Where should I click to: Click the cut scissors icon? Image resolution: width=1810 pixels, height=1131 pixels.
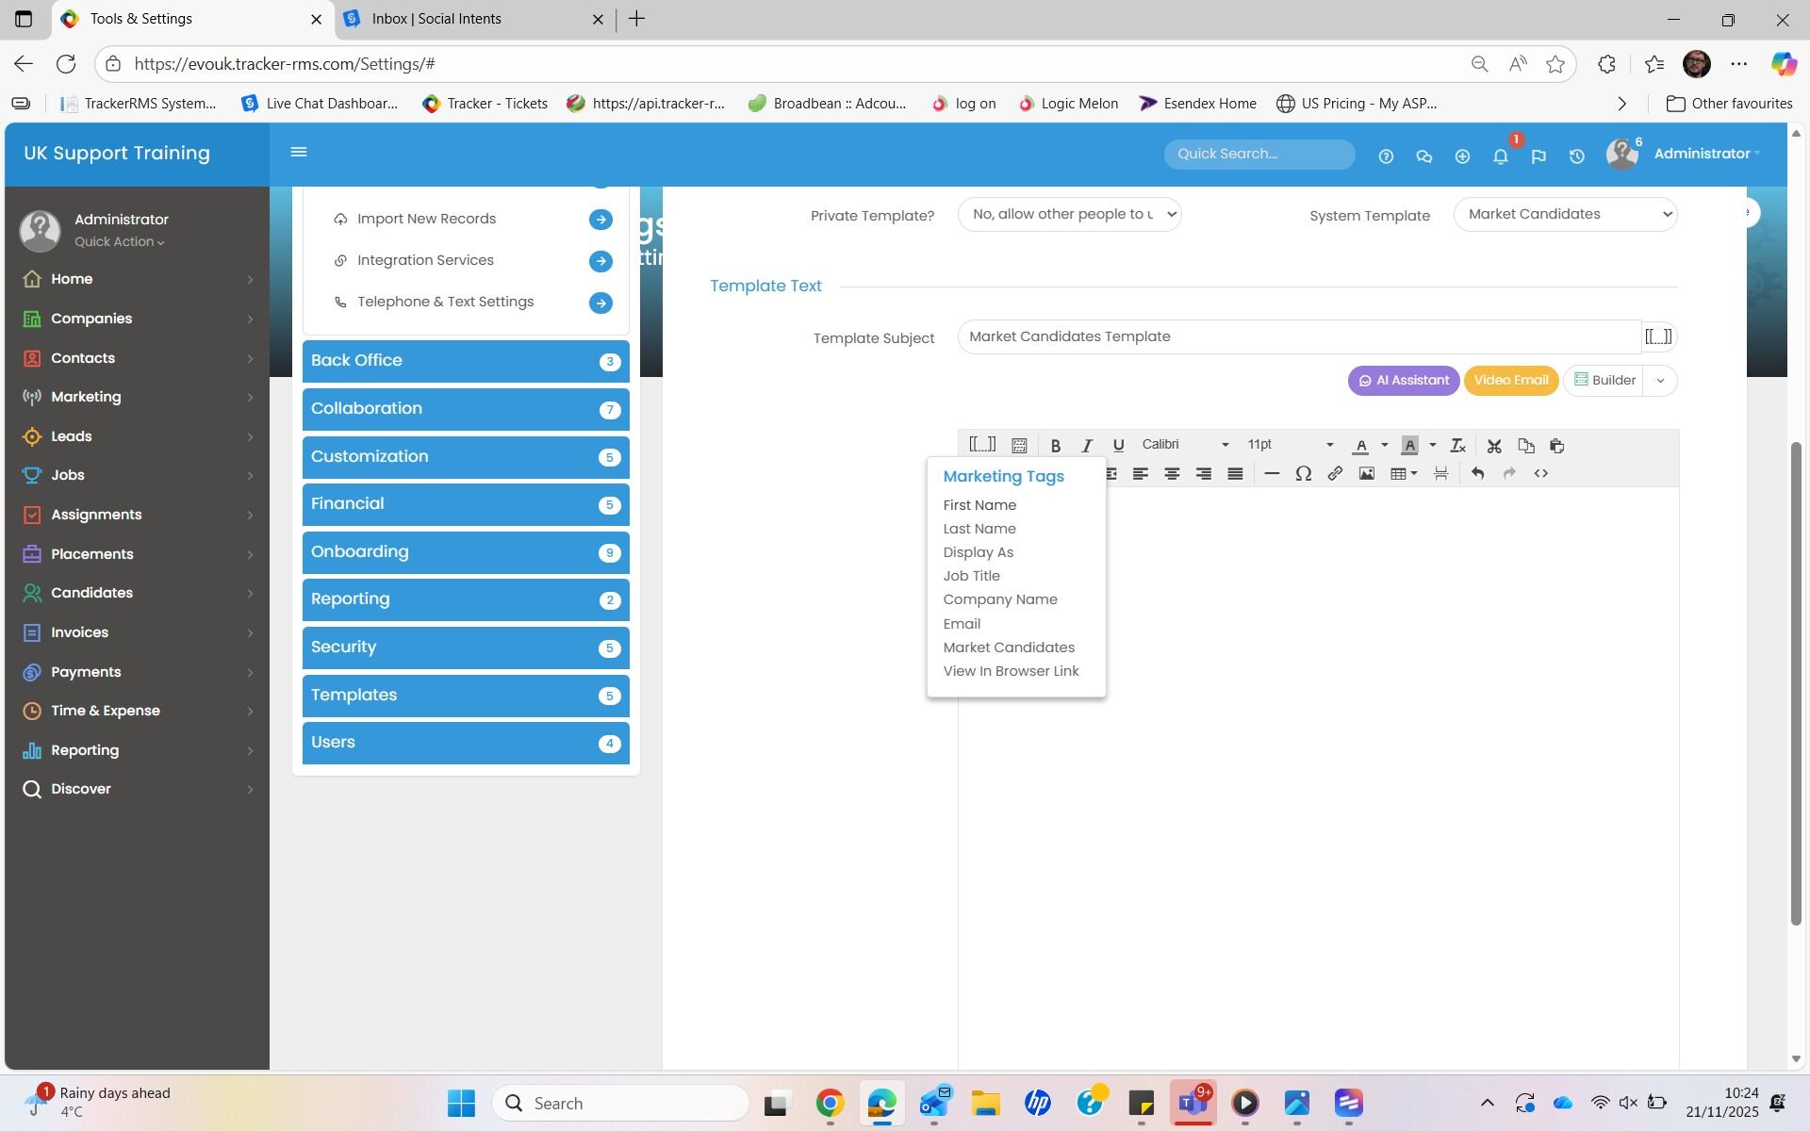1494,446
